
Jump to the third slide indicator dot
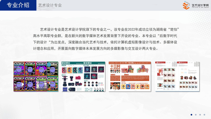tap(200, 115)
